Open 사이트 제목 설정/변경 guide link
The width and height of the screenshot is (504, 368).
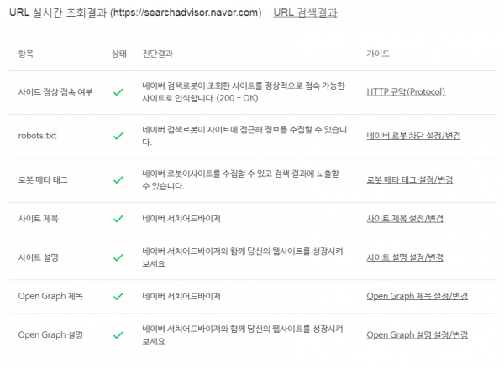(x=405, y=219)
